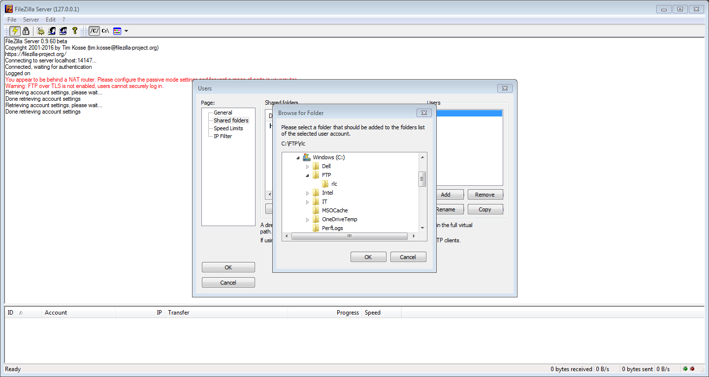The width and height of the screenshot is (709, 377).
Task: Sort connections by ID column header
Action: [23, 313]
